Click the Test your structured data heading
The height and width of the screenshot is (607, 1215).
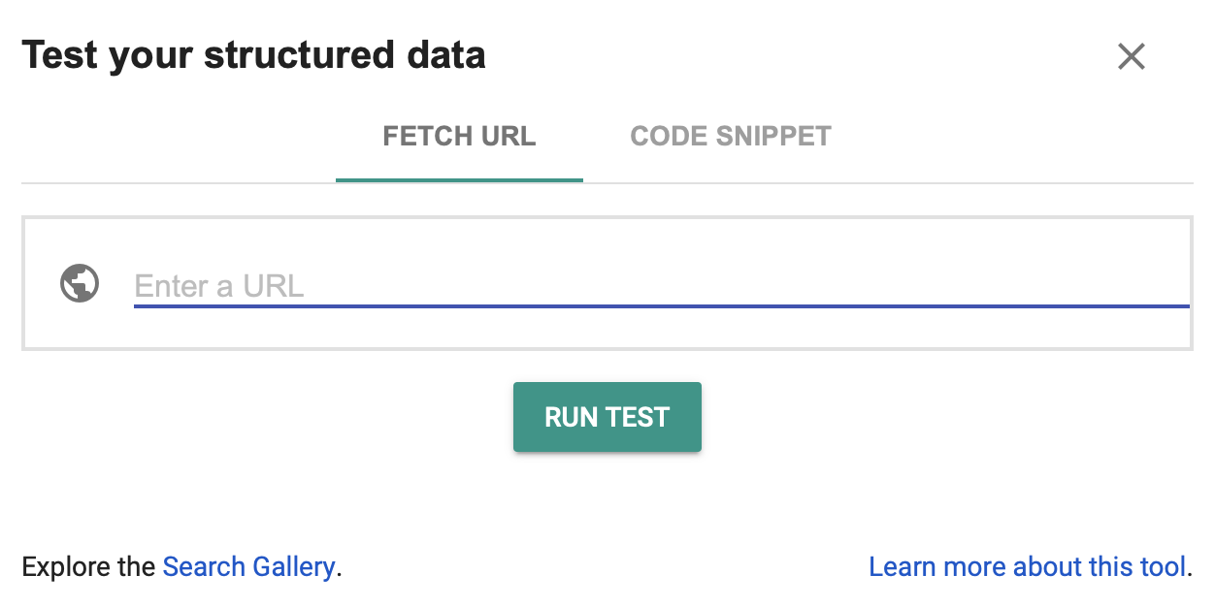click(253, 55)
